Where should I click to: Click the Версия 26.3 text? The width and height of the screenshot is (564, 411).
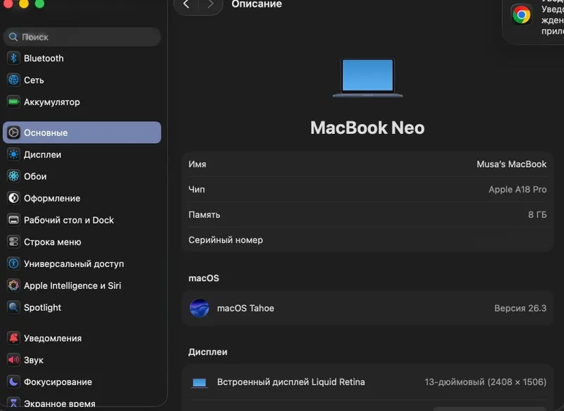pos(520,308)
